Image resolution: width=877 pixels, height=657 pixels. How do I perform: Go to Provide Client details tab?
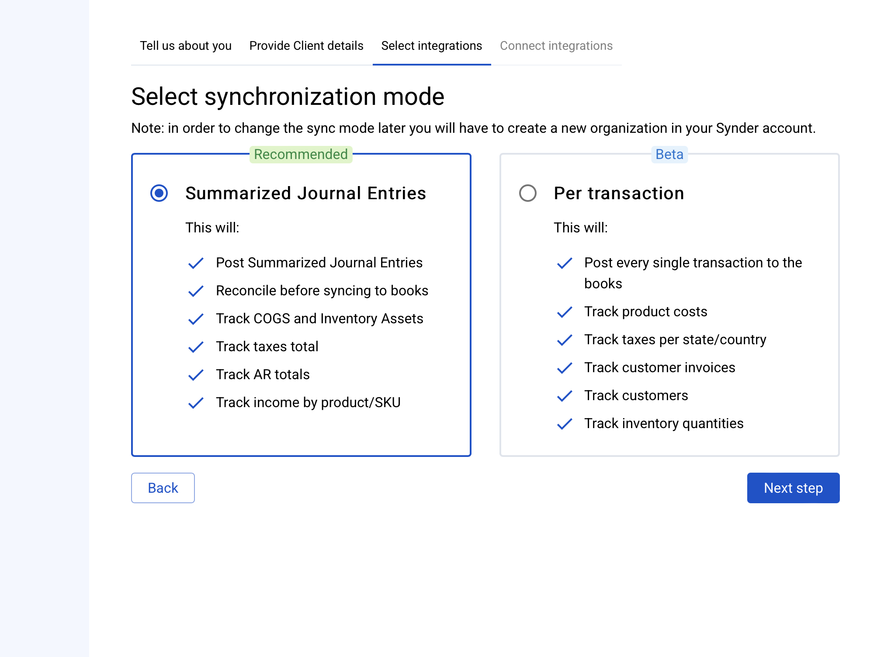click(x=306, y=46)
